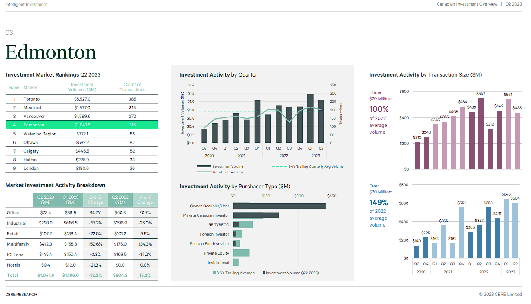Click the Q-o-Q Change column header
This screenshot has height=304, width=531.
(95, 200)
